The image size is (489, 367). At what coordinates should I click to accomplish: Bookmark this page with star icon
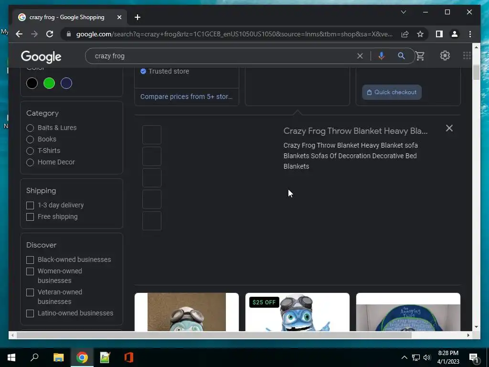pos(420,34)
